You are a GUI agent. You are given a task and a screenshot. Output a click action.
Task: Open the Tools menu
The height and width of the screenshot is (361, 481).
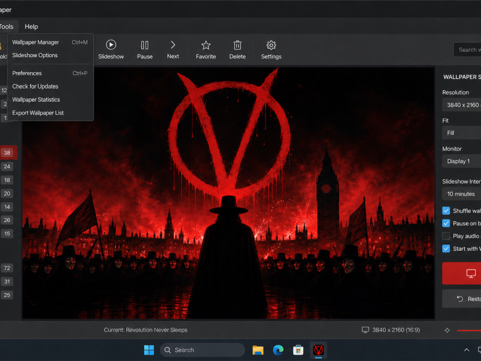[7, 26]
